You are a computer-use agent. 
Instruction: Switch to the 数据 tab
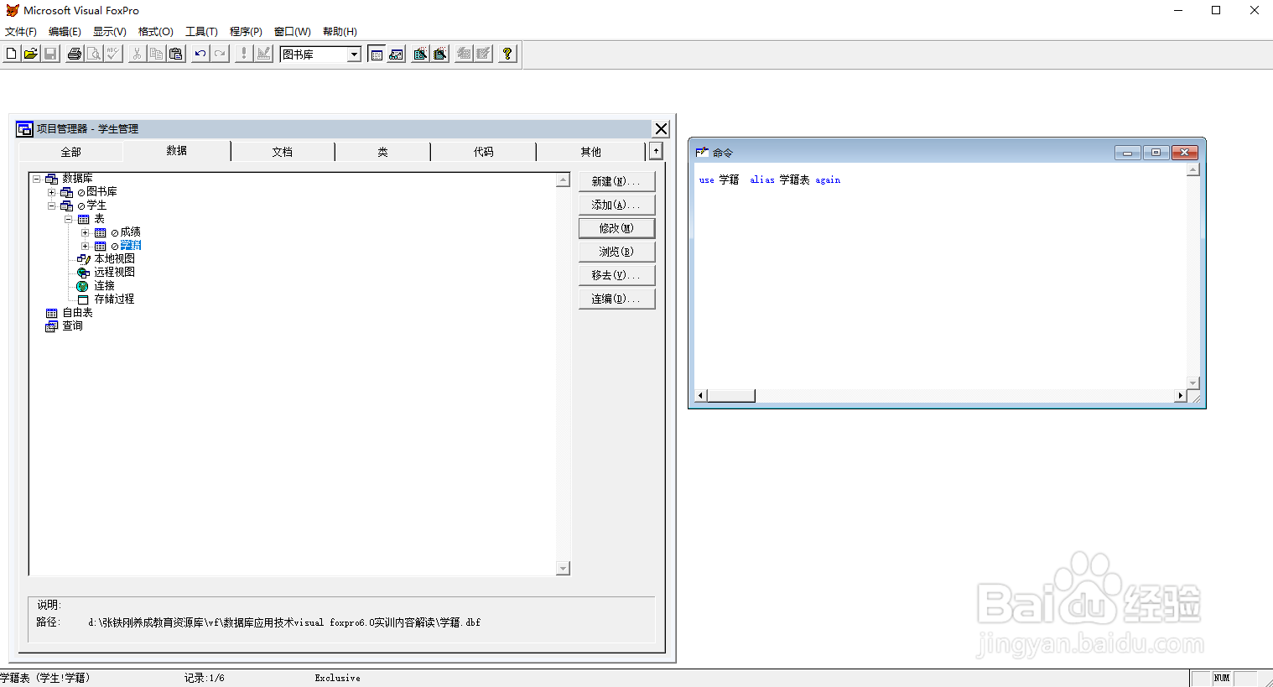[176, 150]
